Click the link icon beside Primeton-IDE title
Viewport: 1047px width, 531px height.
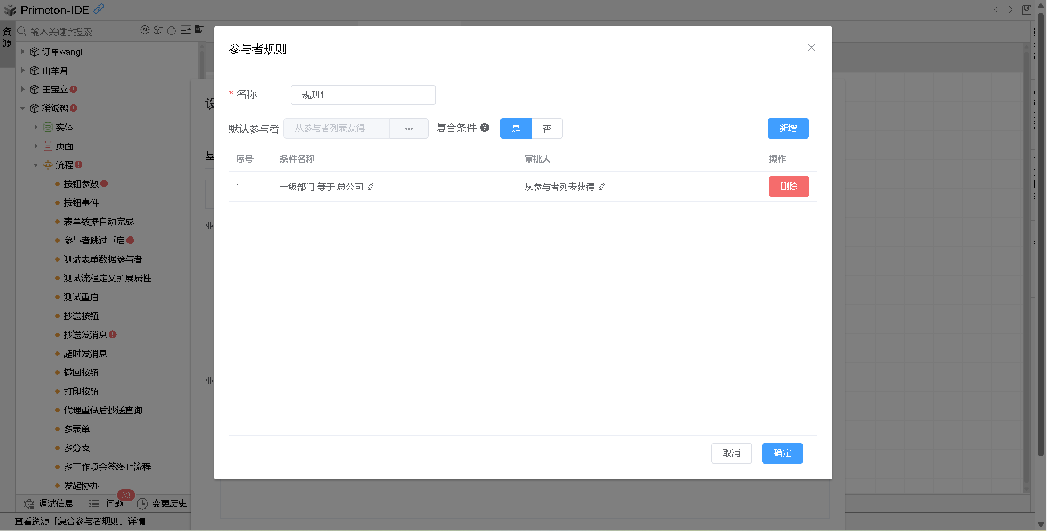(99, 9)
